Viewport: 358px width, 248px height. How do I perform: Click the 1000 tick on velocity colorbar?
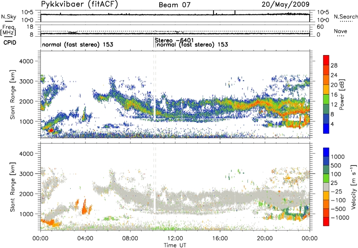(338, 157)
